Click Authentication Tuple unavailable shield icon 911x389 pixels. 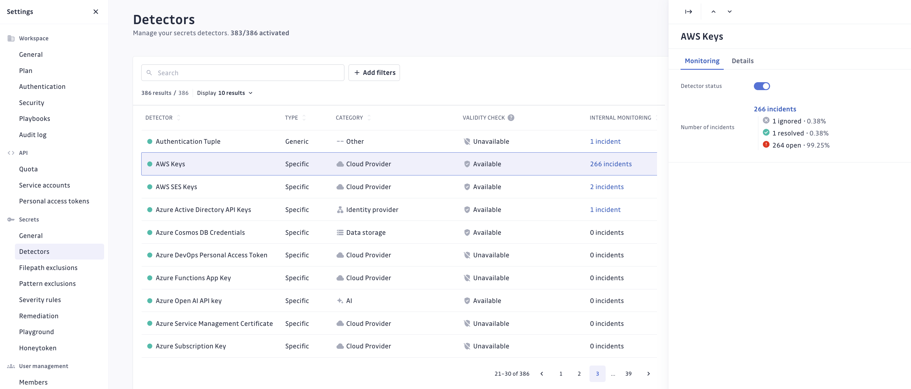pos(467,142)
